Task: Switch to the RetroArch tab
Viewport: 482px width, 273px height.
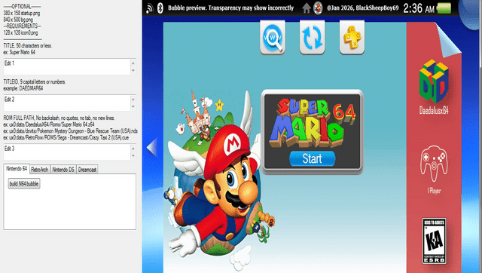Action: [40, 170]
